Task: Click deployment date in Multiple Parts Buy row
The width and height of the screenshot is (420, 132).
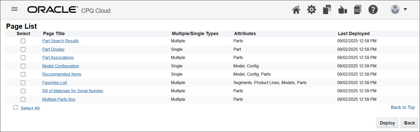Action: coord(357,99)
